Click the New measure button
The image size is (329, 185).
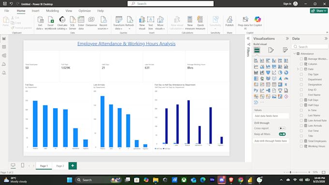tap(190, 23)
